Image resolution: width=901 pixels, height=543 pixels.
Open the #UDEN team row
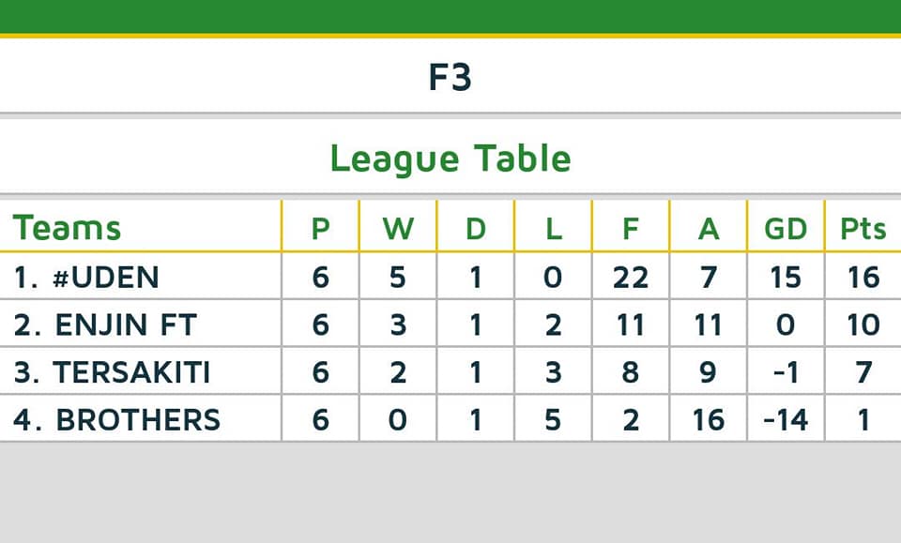450,277
